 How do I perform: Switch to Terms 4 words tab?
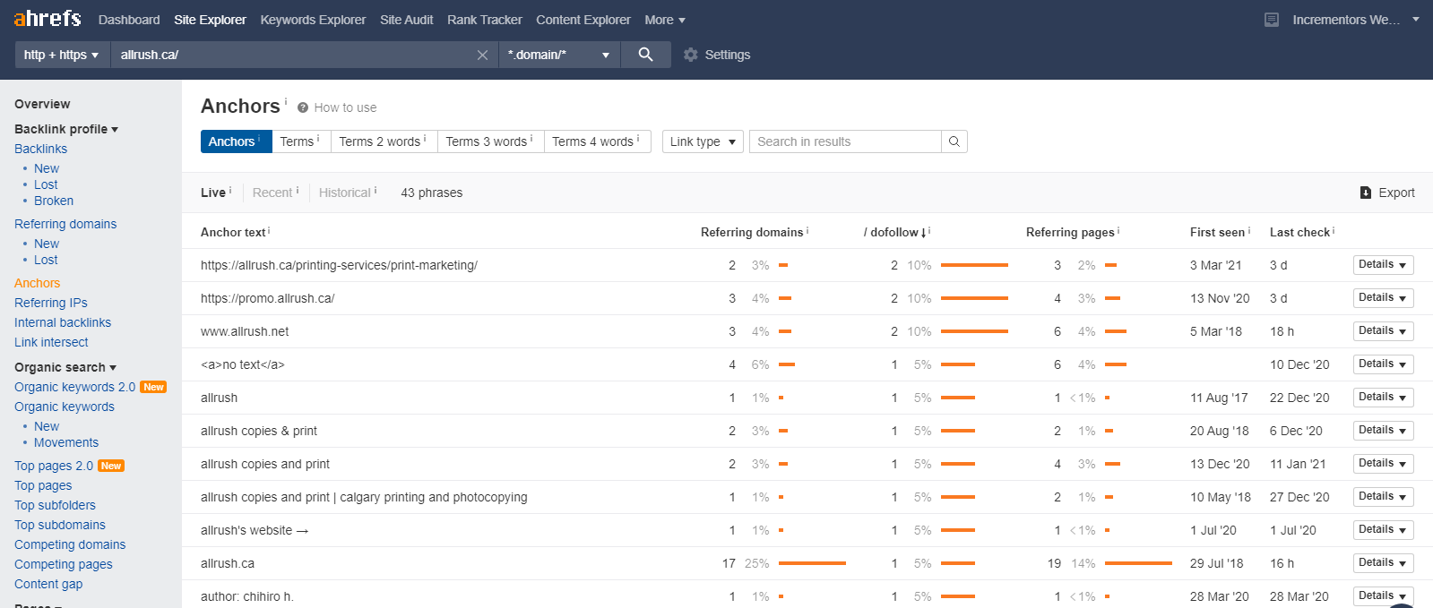click(x=598, y=141)
